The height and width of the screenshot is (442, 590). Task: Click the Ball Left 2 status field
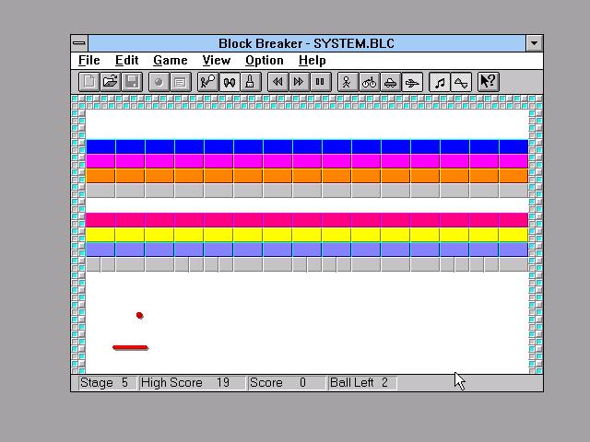362,383
